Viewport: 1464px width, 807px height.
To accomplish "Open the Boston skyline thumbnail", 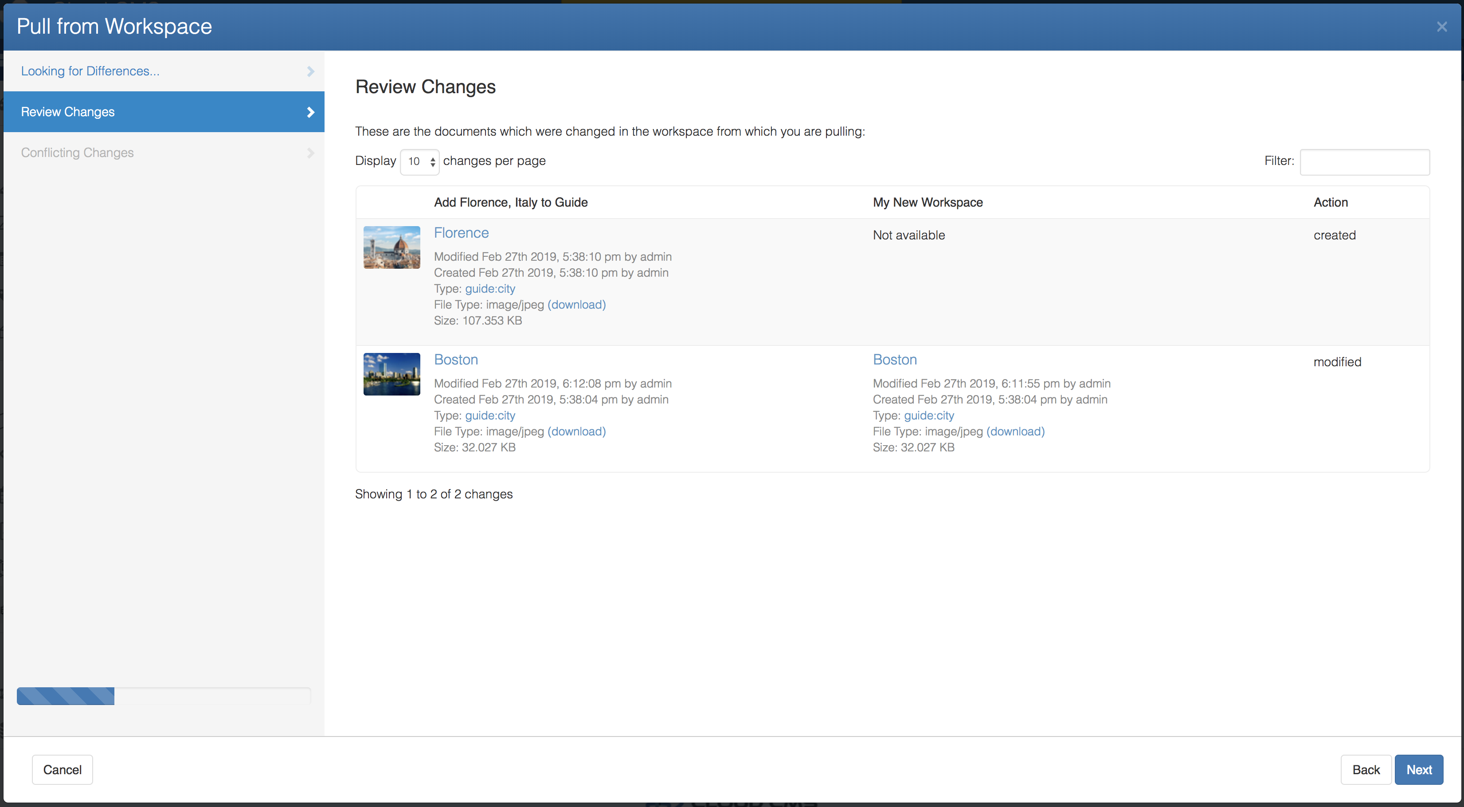I will [x=391, y=374].
